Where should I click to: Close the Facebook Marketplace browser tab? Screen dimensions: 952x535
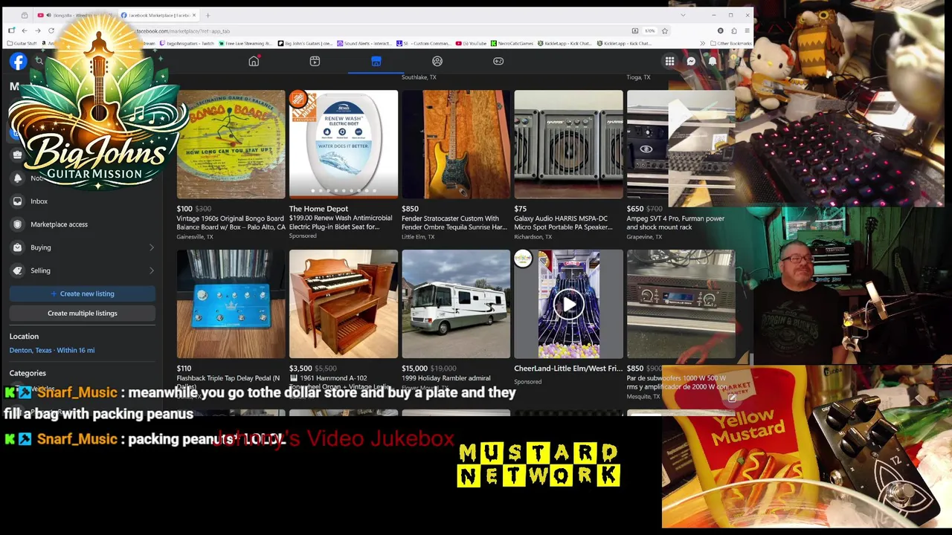(x=194, y=15)
